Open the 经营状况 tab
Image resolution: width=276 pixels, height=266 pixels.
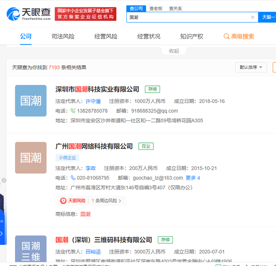[149, 37]
